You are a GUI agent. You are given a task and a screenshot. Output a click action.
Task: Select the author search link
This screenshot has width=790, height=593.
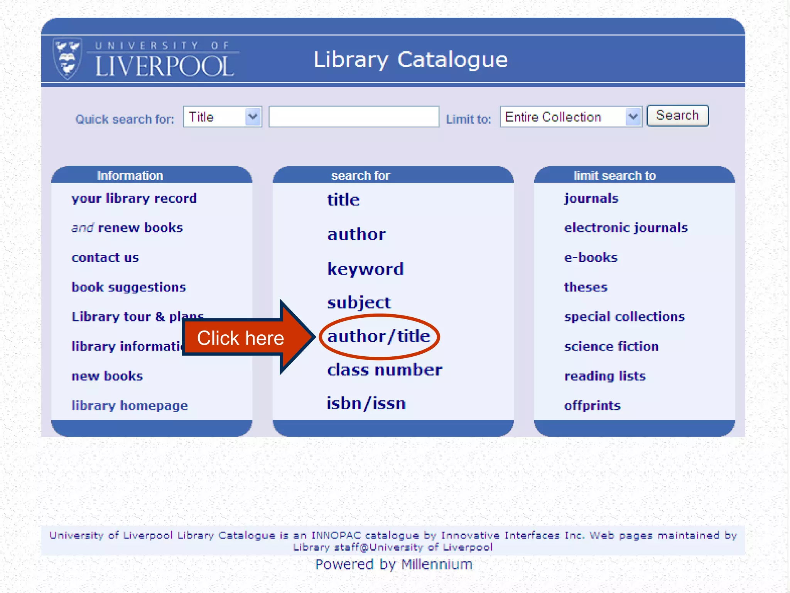[356, 234]
